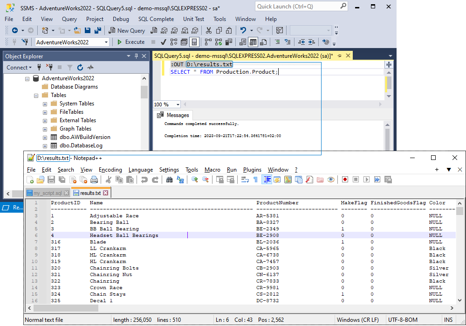Open the Query menu in SSMS

click(69, 19)
